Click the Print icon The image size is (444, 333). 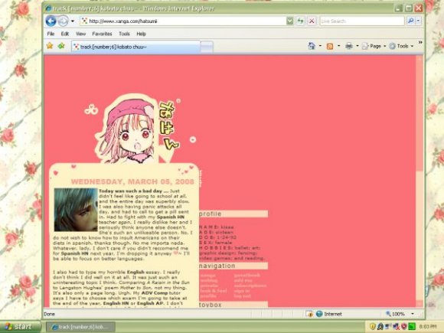point(349,46)
